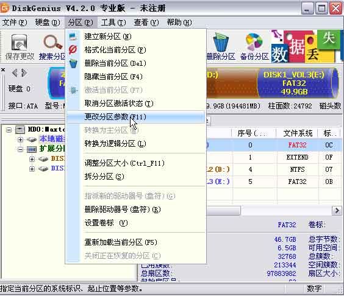Choose 隐藏当前分区(F4) from the menu
This screenshot has height=296, width=344.
click(x=136, y=77)
